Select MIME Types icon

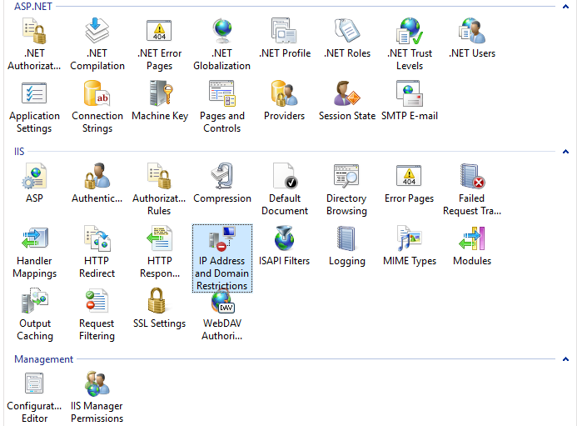pyautogui.click(x=410, y=238)
